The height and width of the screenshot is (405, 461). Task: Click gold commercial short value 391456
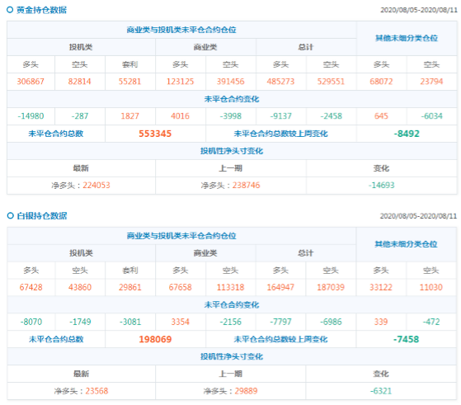pyautogui.click(x=231, y=82)
